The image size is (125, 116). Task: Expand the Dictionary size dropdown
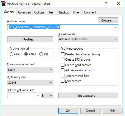pos(30,83)
